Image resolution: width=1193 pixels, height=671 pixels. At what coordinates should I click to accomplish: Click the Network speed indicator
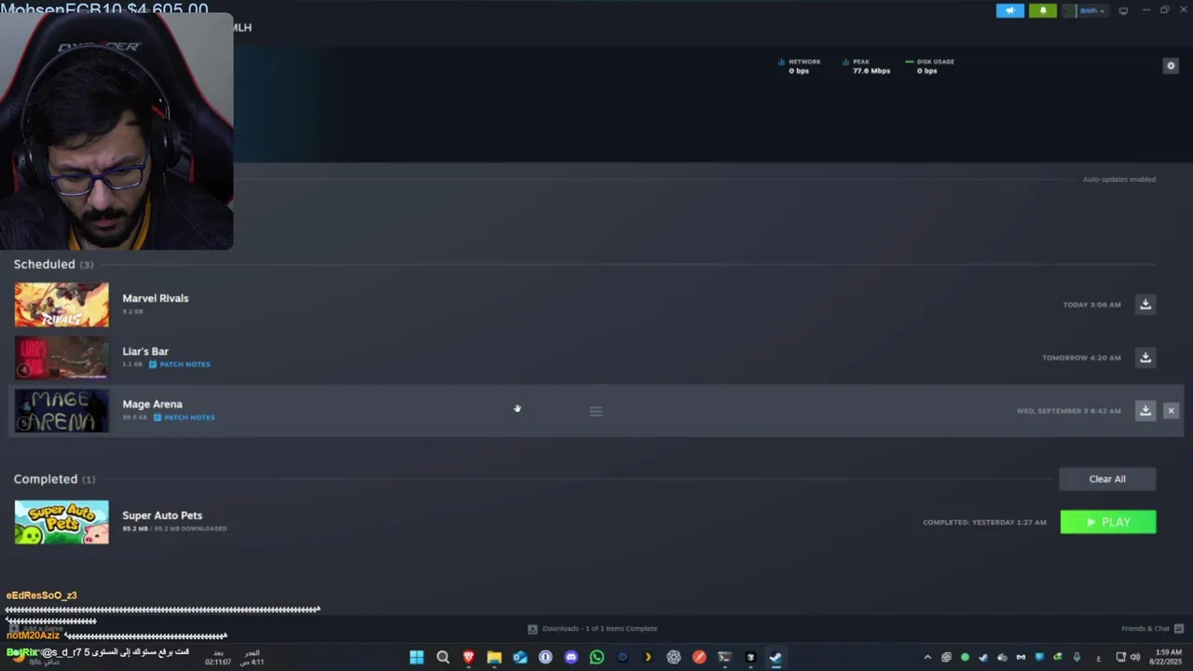[x=799, y=66]
